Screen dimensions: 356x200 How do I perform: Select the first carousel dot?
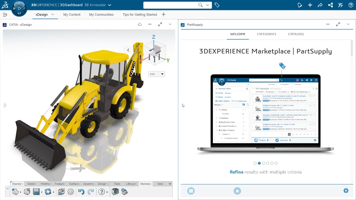tap(255, 163)
